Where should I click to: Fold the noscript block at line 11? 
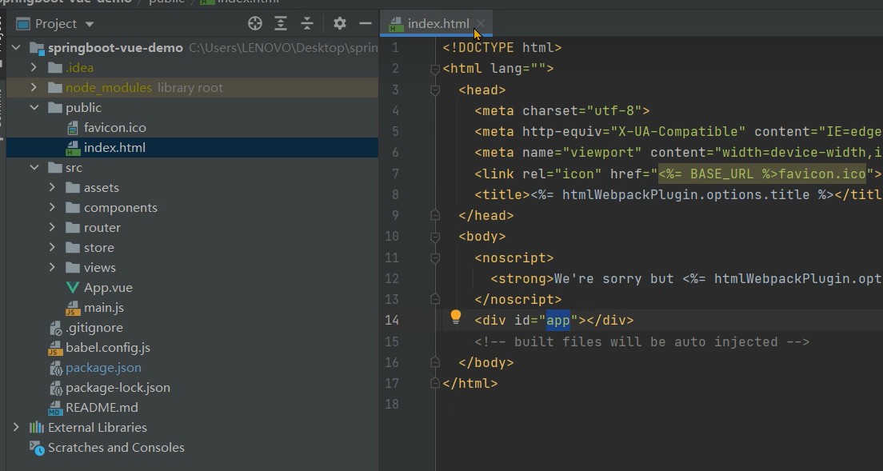pyautogui.click(x=435, y=257)
